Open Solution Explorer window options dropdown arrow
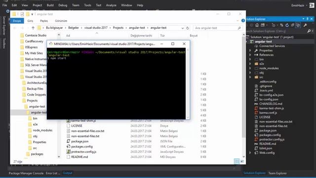This screenshot has height=178, width=316. pos(303,19)
